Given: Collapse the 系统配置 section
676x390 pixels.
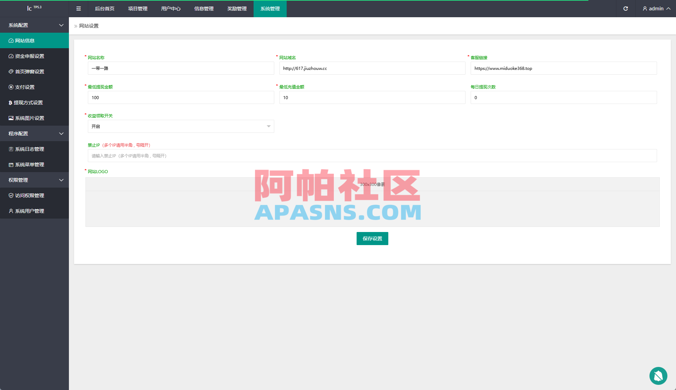Looking at the screenshot, I should [x=34, y=25].
